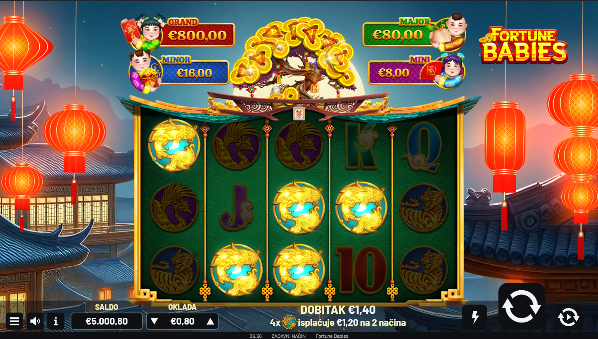Viewport: 598px width, 339px height.
Task: Click the purple J symbol on the reels
Action: click(237, 207)
